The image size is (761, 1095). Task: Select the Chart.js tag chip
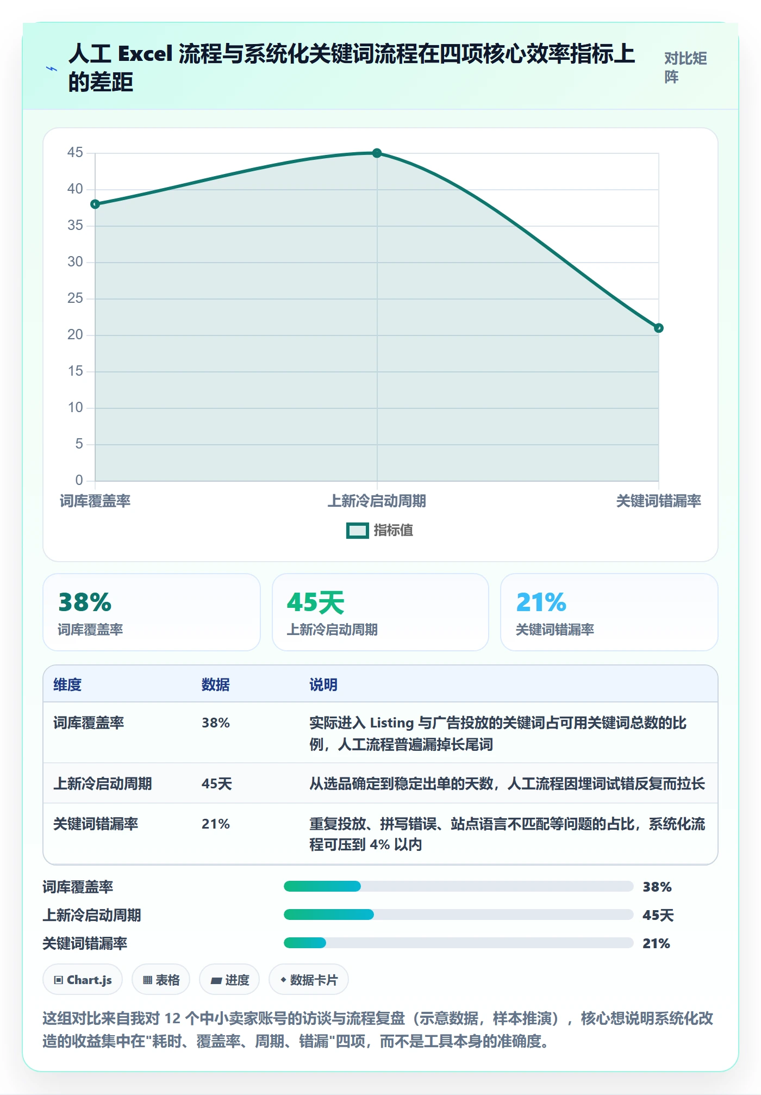[83, 980]
